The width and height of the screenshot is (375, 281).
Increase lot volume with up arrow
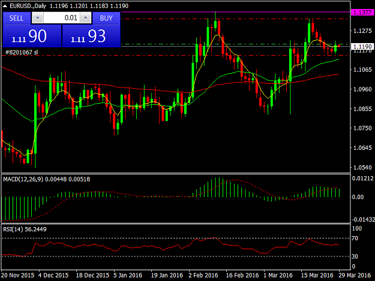coord(86,18)
